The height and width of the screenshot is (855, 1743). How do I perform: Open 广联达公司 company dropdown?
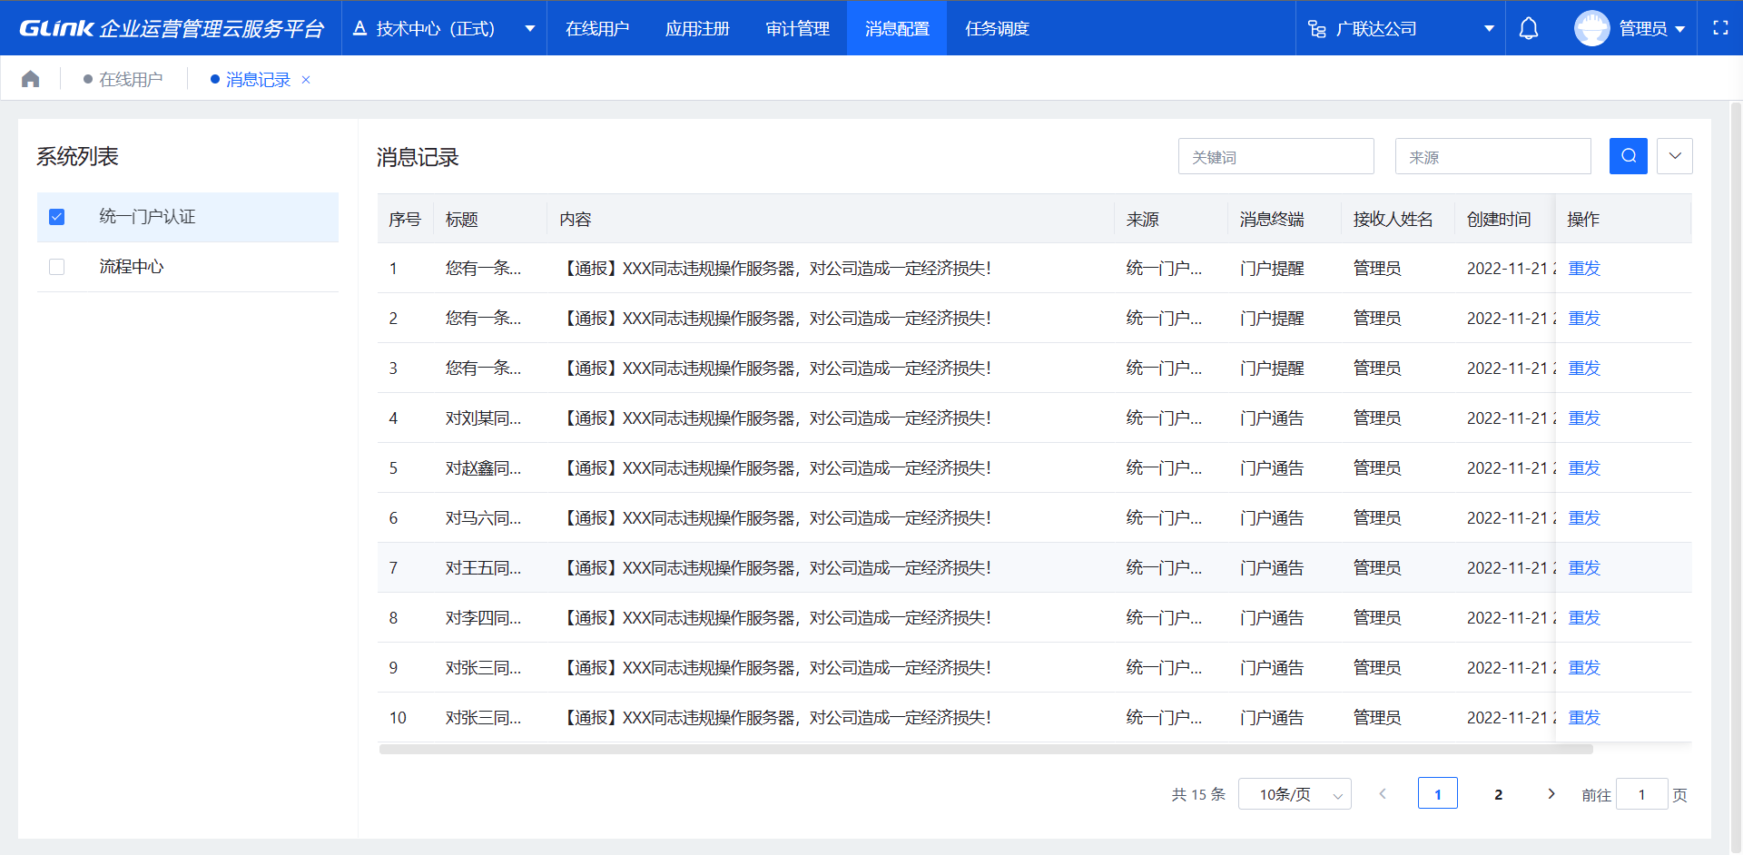(x=1489, y=29)
